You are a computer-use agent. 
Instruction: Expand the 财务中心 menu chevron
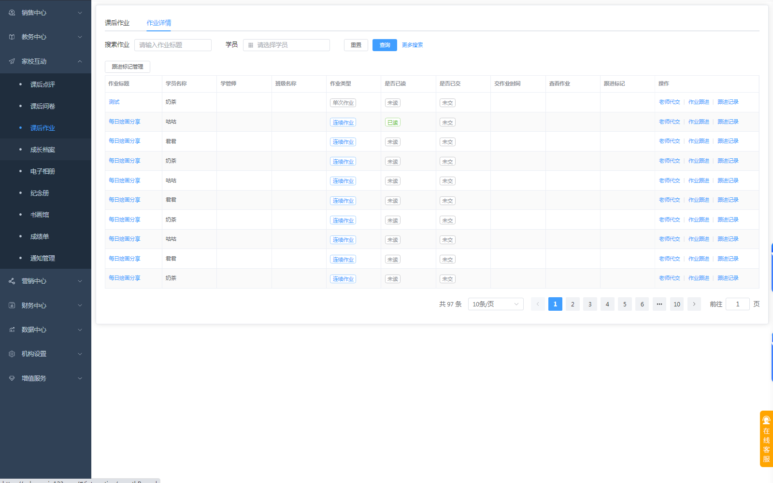click(x=80, y=305)
